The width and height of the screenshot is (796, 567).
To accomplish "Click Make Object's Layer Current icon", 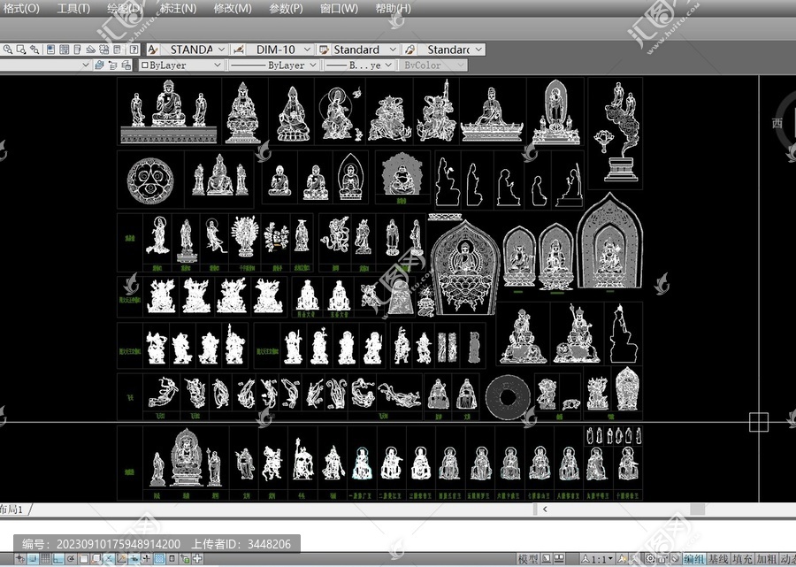I will point(99,65).
